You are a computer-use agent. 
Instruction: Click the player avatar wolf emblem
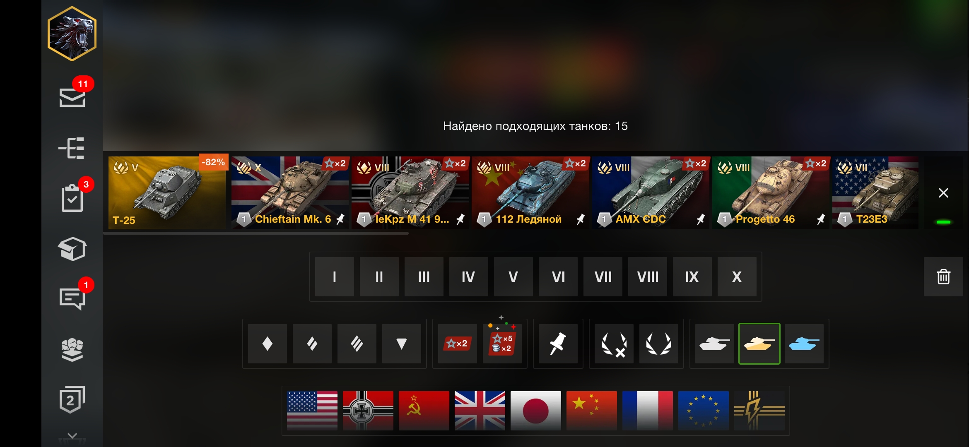click(x=72, y=34)
